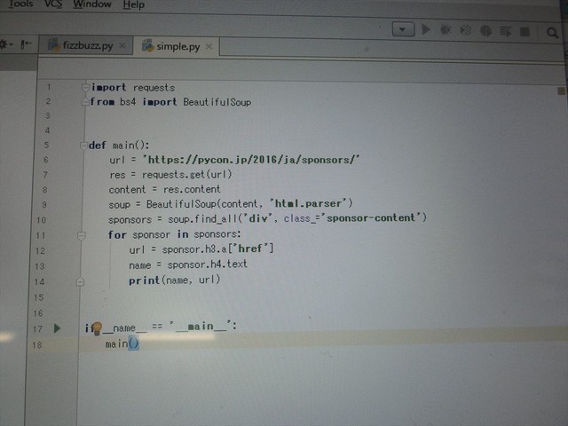The width and height of the screenshot is (568, 426).
Task: Click the '__main__' string on line 17
Action: (201, 327)
